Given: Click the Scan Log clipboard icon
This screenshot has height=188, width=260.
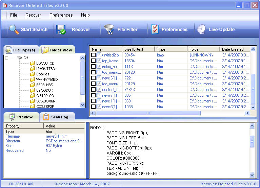Looking at the screenshot, I should [46, 117].
